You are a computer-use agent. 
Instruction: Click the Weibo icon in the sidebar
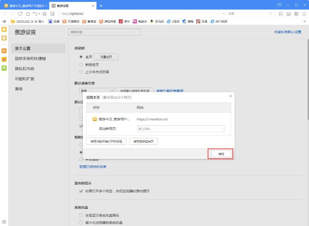pos(4,59)
